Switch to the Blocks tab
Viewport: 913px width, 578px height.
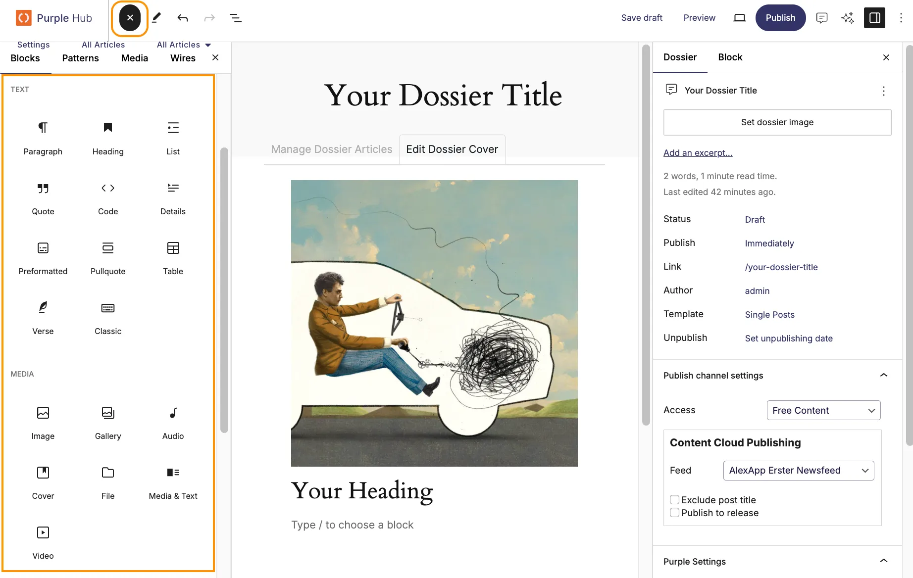pyautogui.click(x=25, y=58)
